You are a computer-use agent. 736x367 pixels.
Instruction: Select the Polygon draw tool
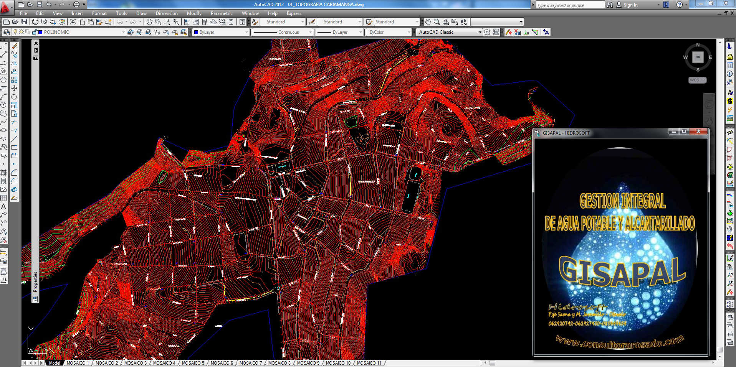(3, 80)
